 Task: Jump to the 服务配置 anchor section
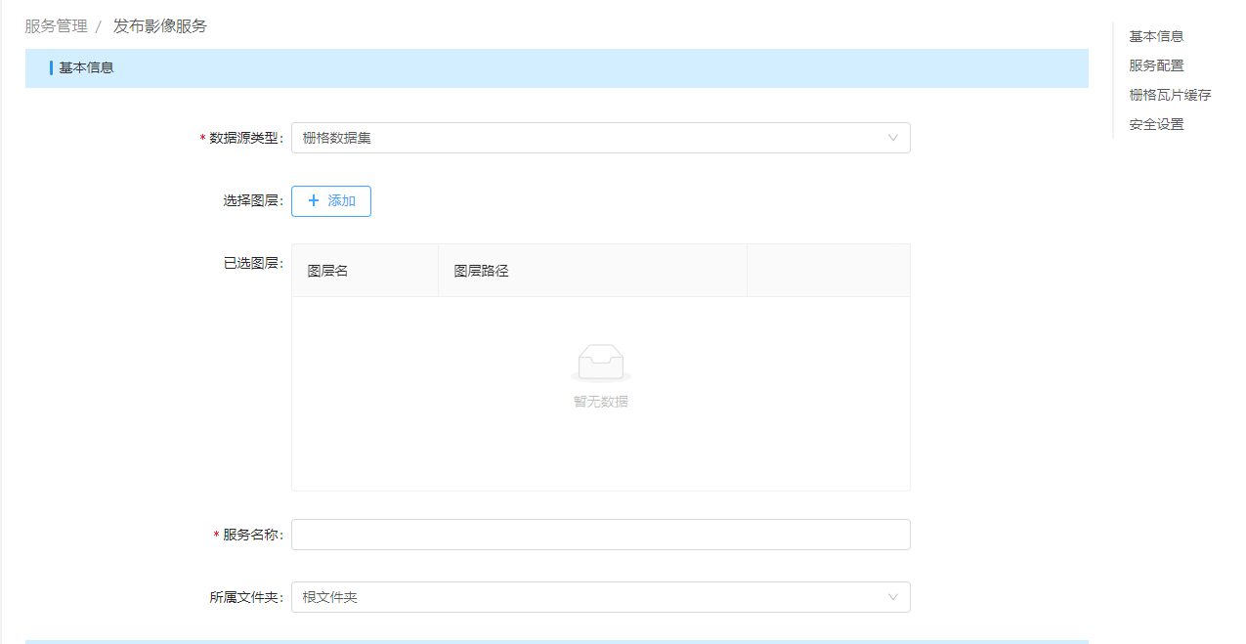coord(1156,65)
